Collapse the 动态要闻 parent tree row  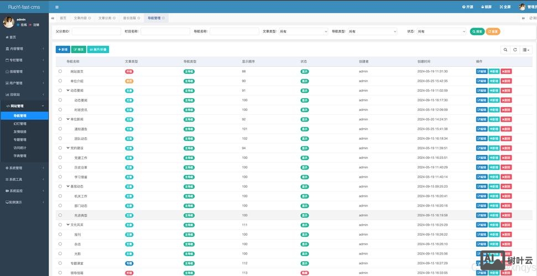[67, 91]
